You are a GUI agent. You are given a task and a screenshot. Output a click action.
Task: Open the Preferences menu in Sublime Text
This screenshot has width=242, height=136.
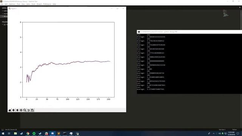click(x=47, y=4)
